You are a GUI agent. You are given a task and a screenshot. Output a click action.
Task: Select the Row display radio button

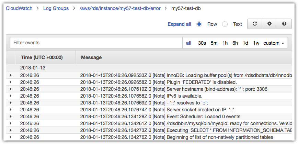click(199, 24)
